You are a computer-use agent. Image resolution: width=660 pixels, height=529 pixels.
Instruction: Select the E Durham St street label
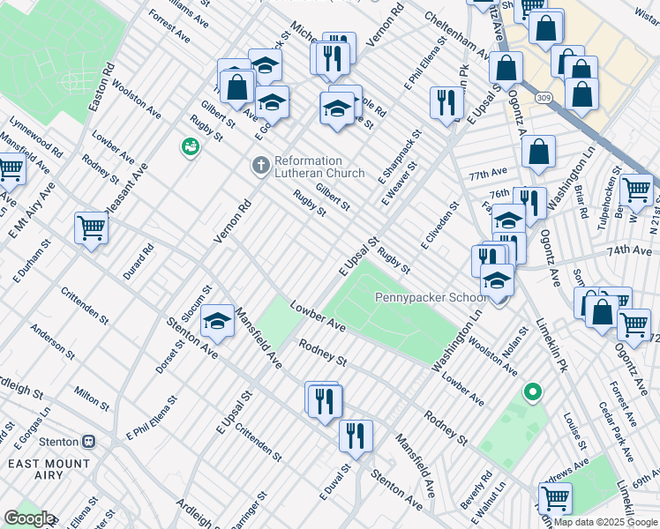pos(32,261)
